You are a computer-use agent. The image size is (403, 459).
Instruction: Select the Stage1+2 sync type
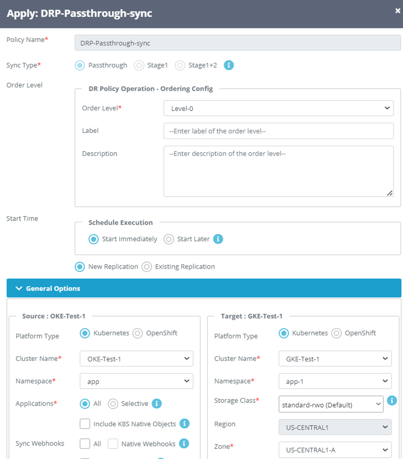pos(180,65)
